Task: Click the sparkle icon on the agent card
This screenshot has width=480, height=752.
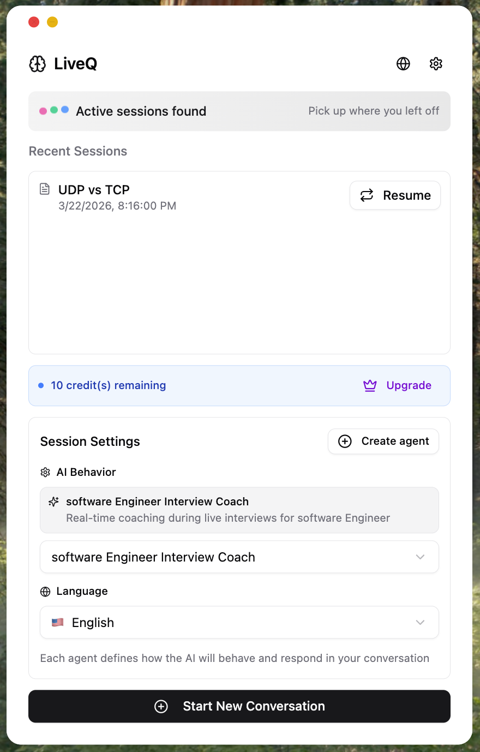Action: pyautogui.click(x=53, y=502)
